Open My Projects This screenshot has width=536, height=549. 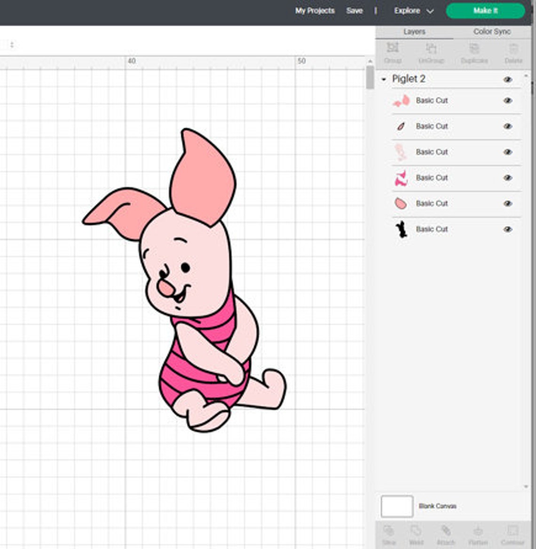pyautogui.click(x=315, y=11)
